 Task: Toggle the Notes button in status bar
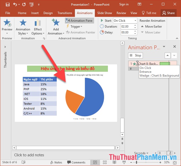[56, 162]
